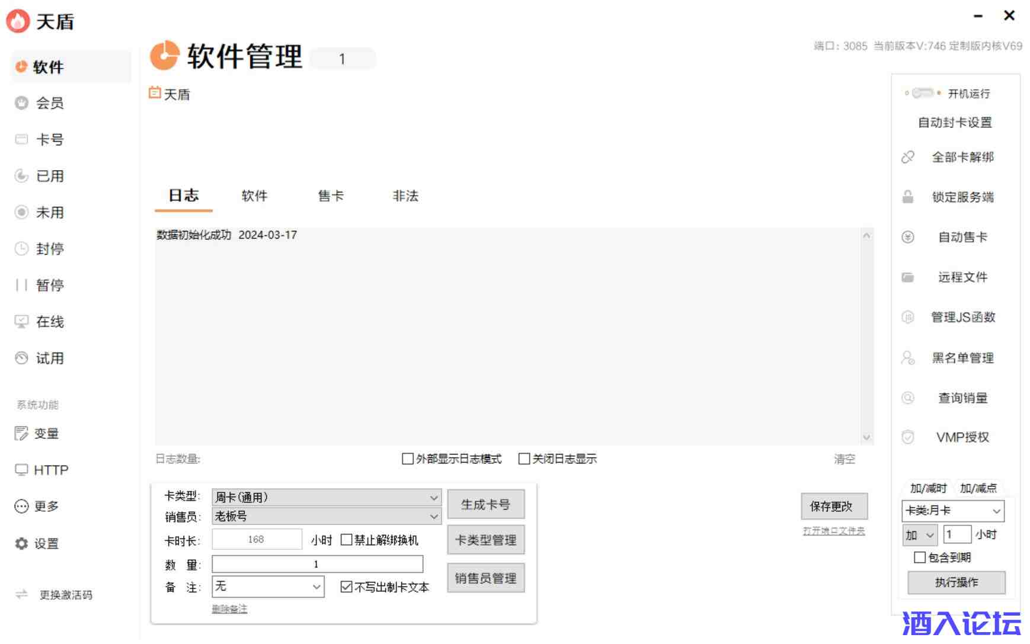Expand the monthly card category dropdown
This screenshot has width=1030, height=644.
pos(996,511)
